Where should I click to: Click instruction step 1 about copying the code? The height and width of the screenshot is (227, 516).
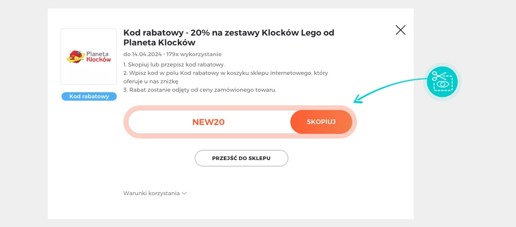pos(174,64)
